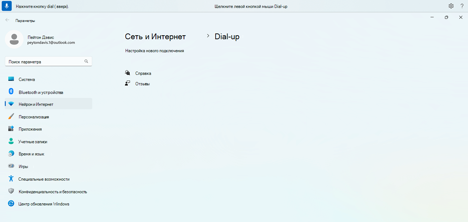Screen dimensions: 468x222
Task: Click the Bluetooth icon in sidebar
Action: [11, 92]
